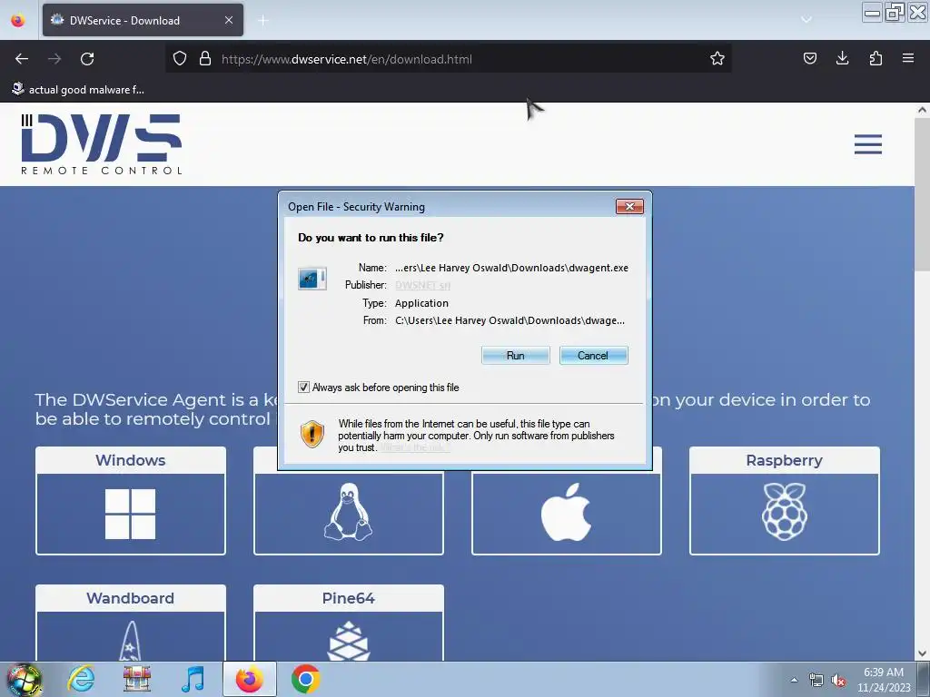Screen dimensions: 930x697
Task: Open the DWSNET srl publisher link
Action: [422, 285]
